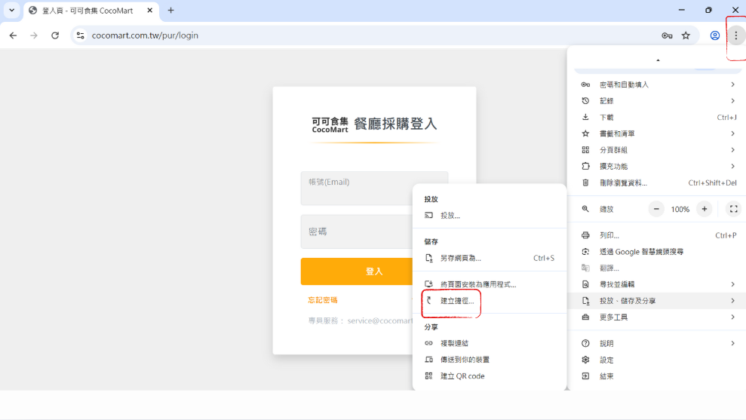Click the grid icon beside 分頁群組
746x420 pixels.
pyautogui.click(x=585, y=150)
